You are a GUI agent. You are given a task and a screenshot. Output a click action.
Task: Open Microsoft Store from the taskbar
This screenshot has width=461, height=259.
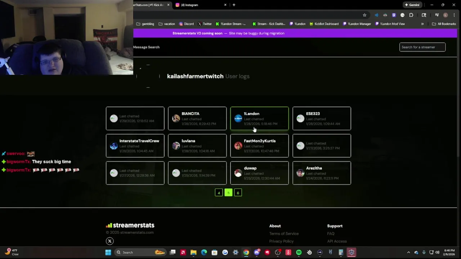[x=214, y=253]
